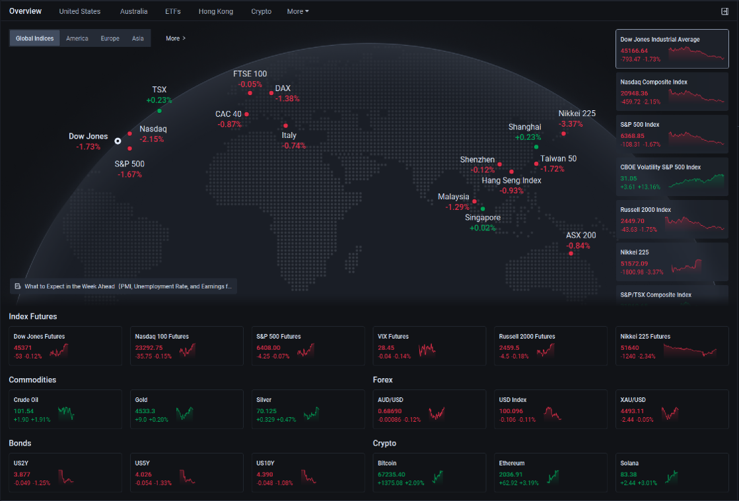Open the Gold commodity card
Viewport: 739px width, 501px height.
[187, 409]
